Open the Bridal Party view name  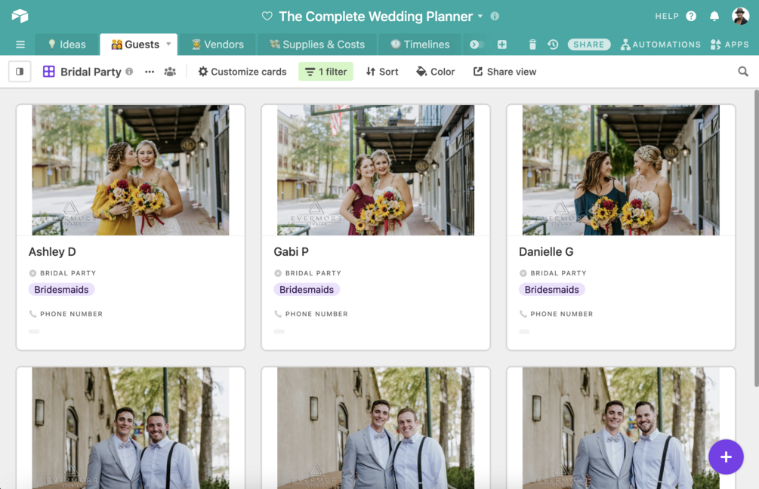[91, 72]
